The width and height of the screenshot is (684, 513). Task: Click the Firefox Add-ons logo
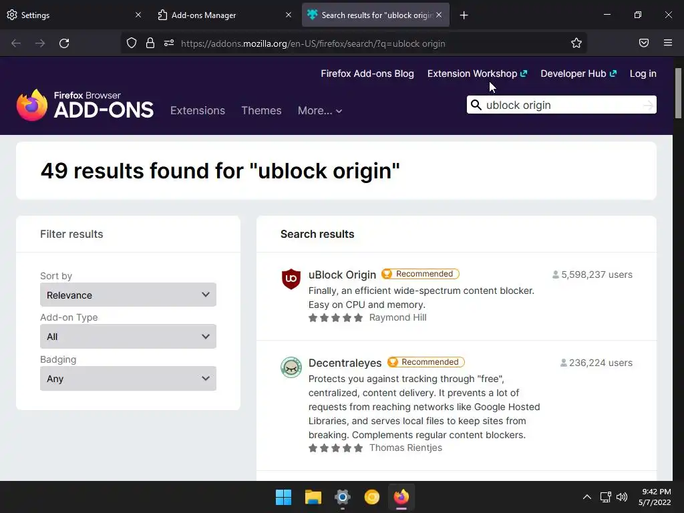[85, 105]
